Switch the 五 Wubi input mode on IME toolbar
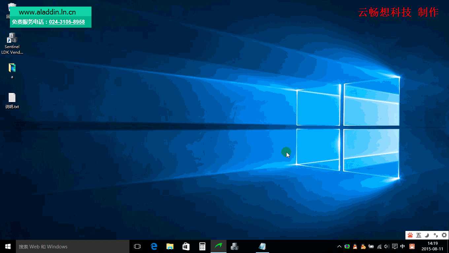Image resolution: width=449 pixels, height=253 pixels. [x=419, y=235]
